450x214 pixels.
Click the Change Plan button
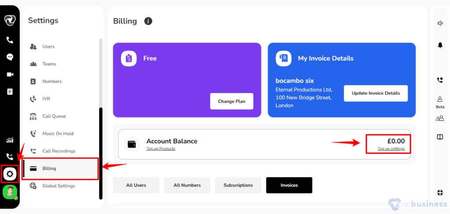(x=232, y=101)
